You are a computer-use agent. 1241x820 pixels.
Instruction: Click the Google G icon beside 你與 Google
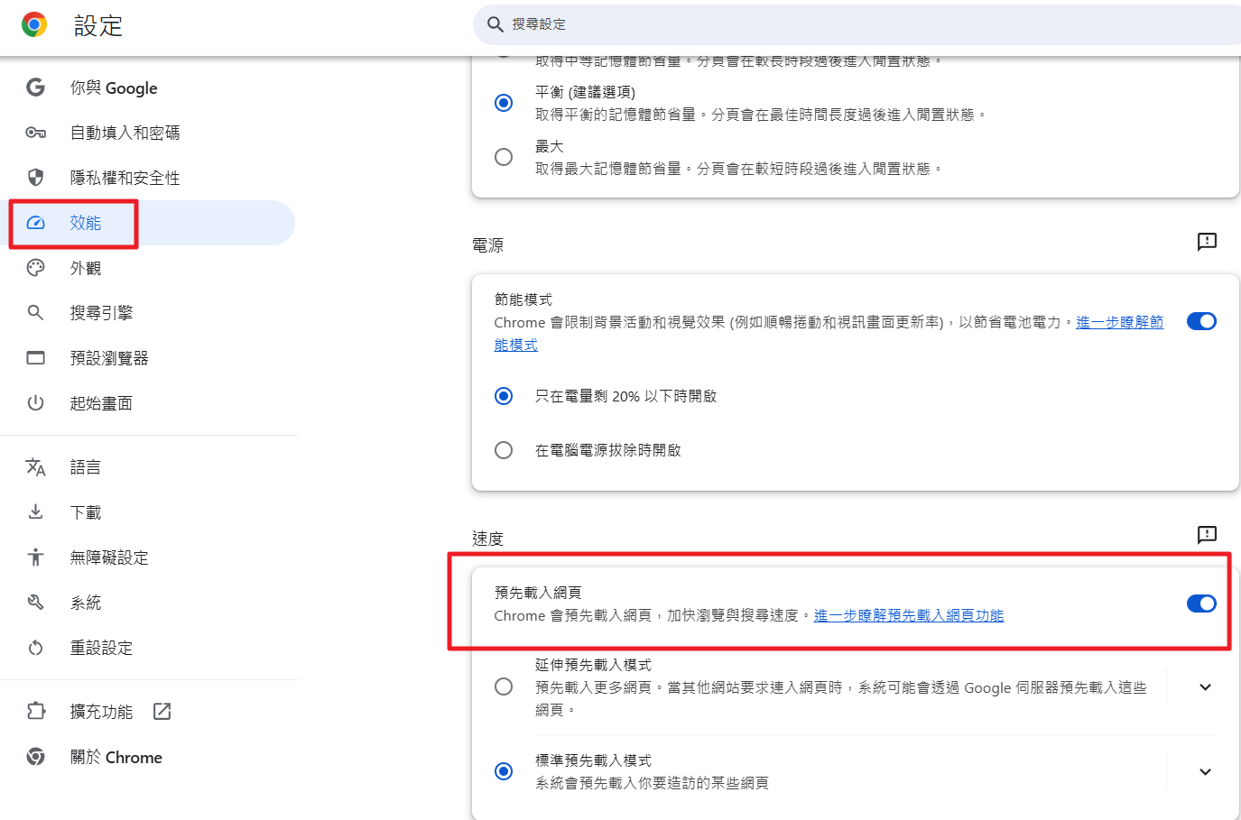(x=35, y=88)
